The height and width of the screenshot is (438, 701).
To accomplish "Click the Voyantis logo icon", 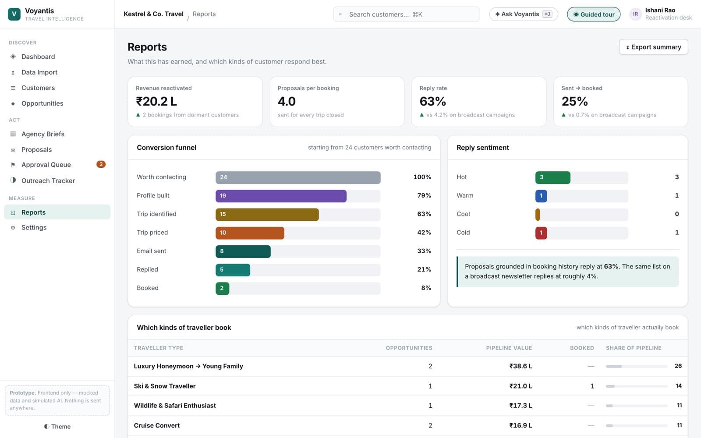I will coord(14,14).
